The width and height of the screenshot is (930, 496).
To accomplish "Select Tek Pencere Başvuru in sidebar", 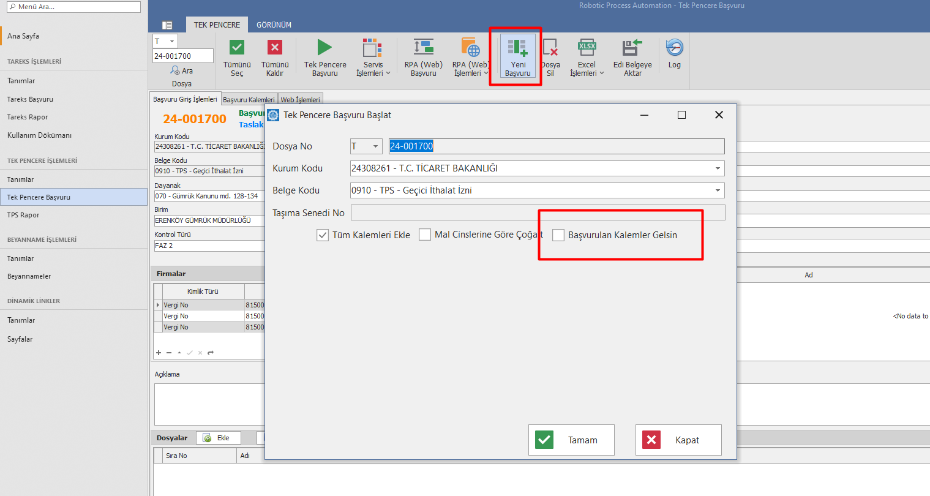I will click(x=73, y=197).
